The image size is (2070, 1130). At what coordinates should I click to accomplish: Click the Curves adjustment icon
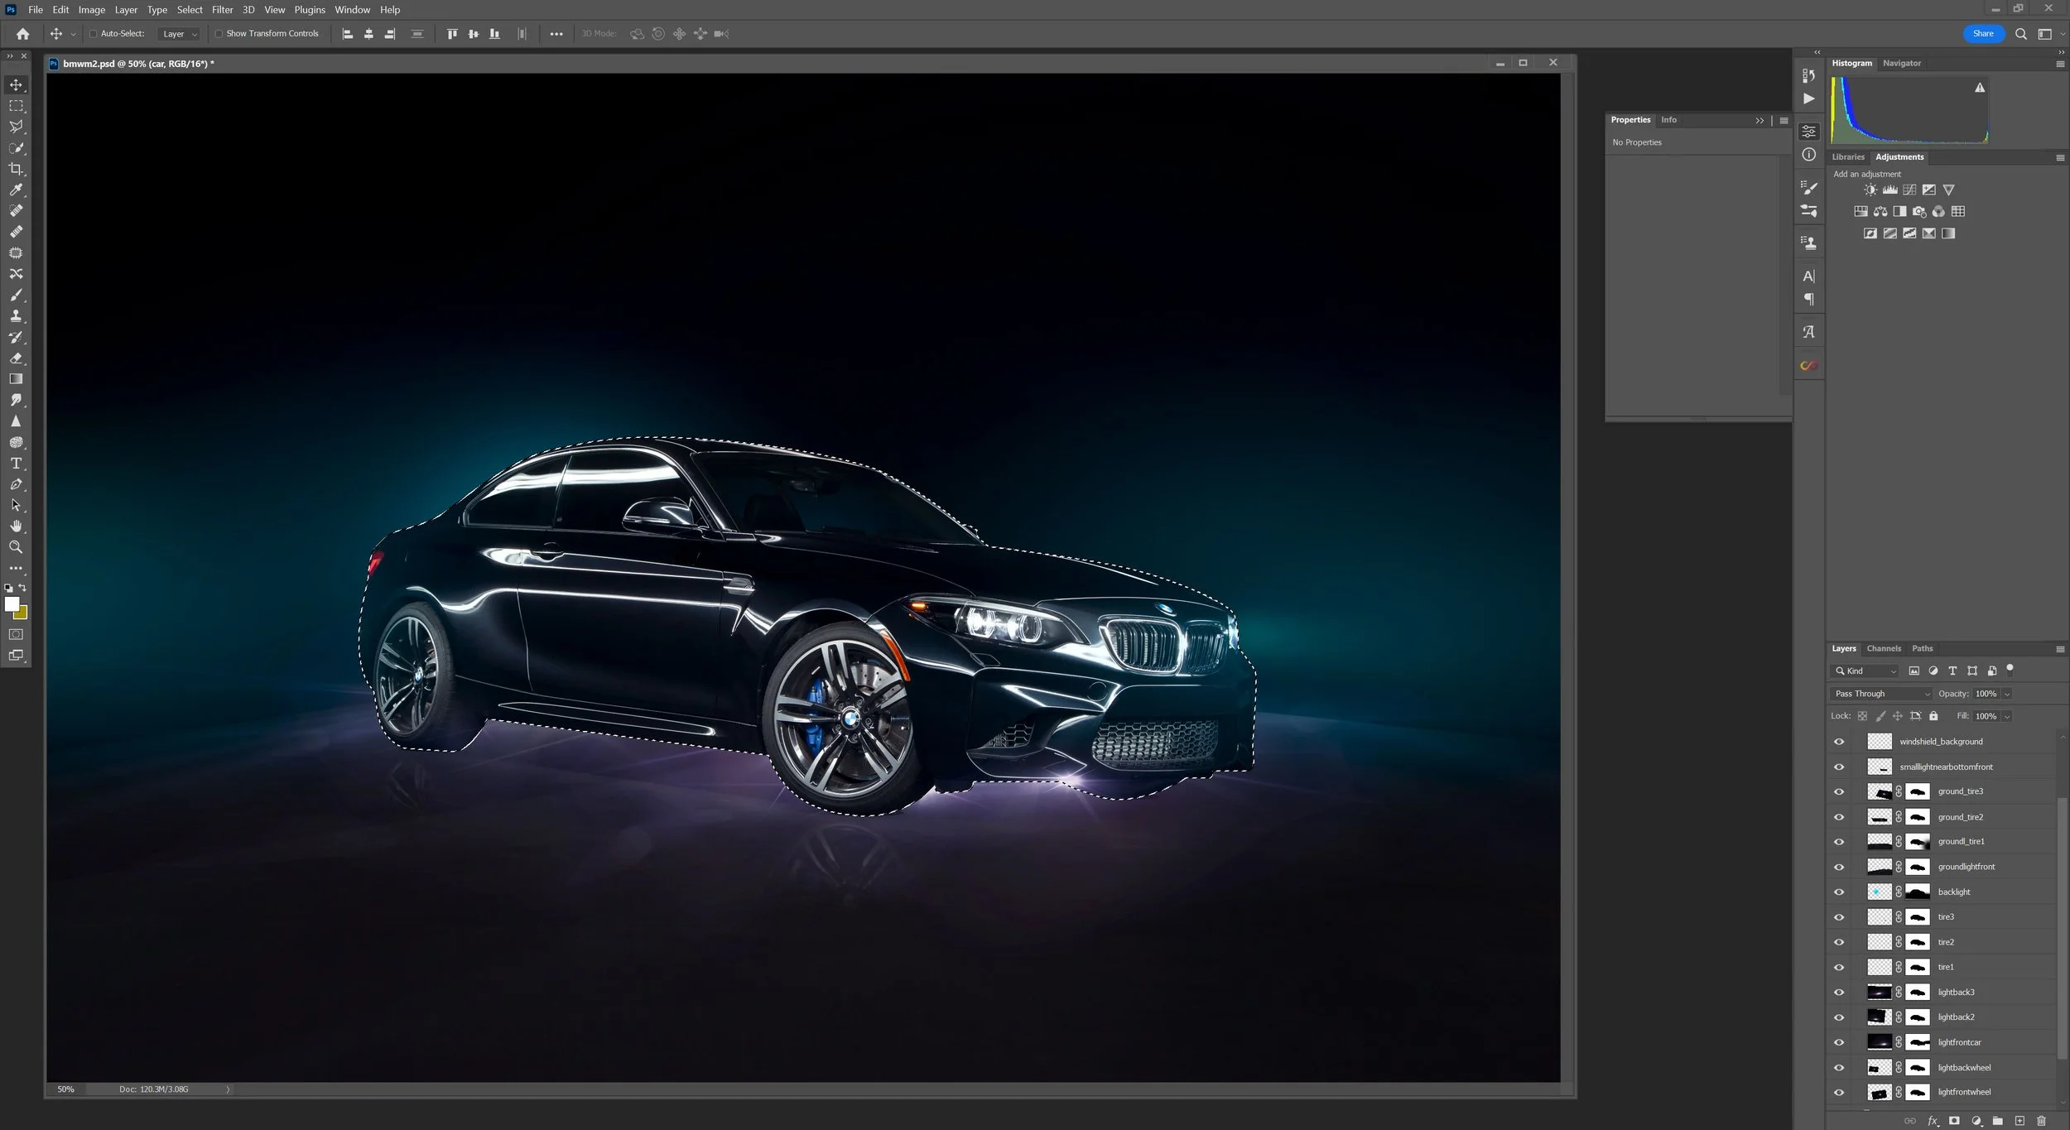click(1909, 190)
